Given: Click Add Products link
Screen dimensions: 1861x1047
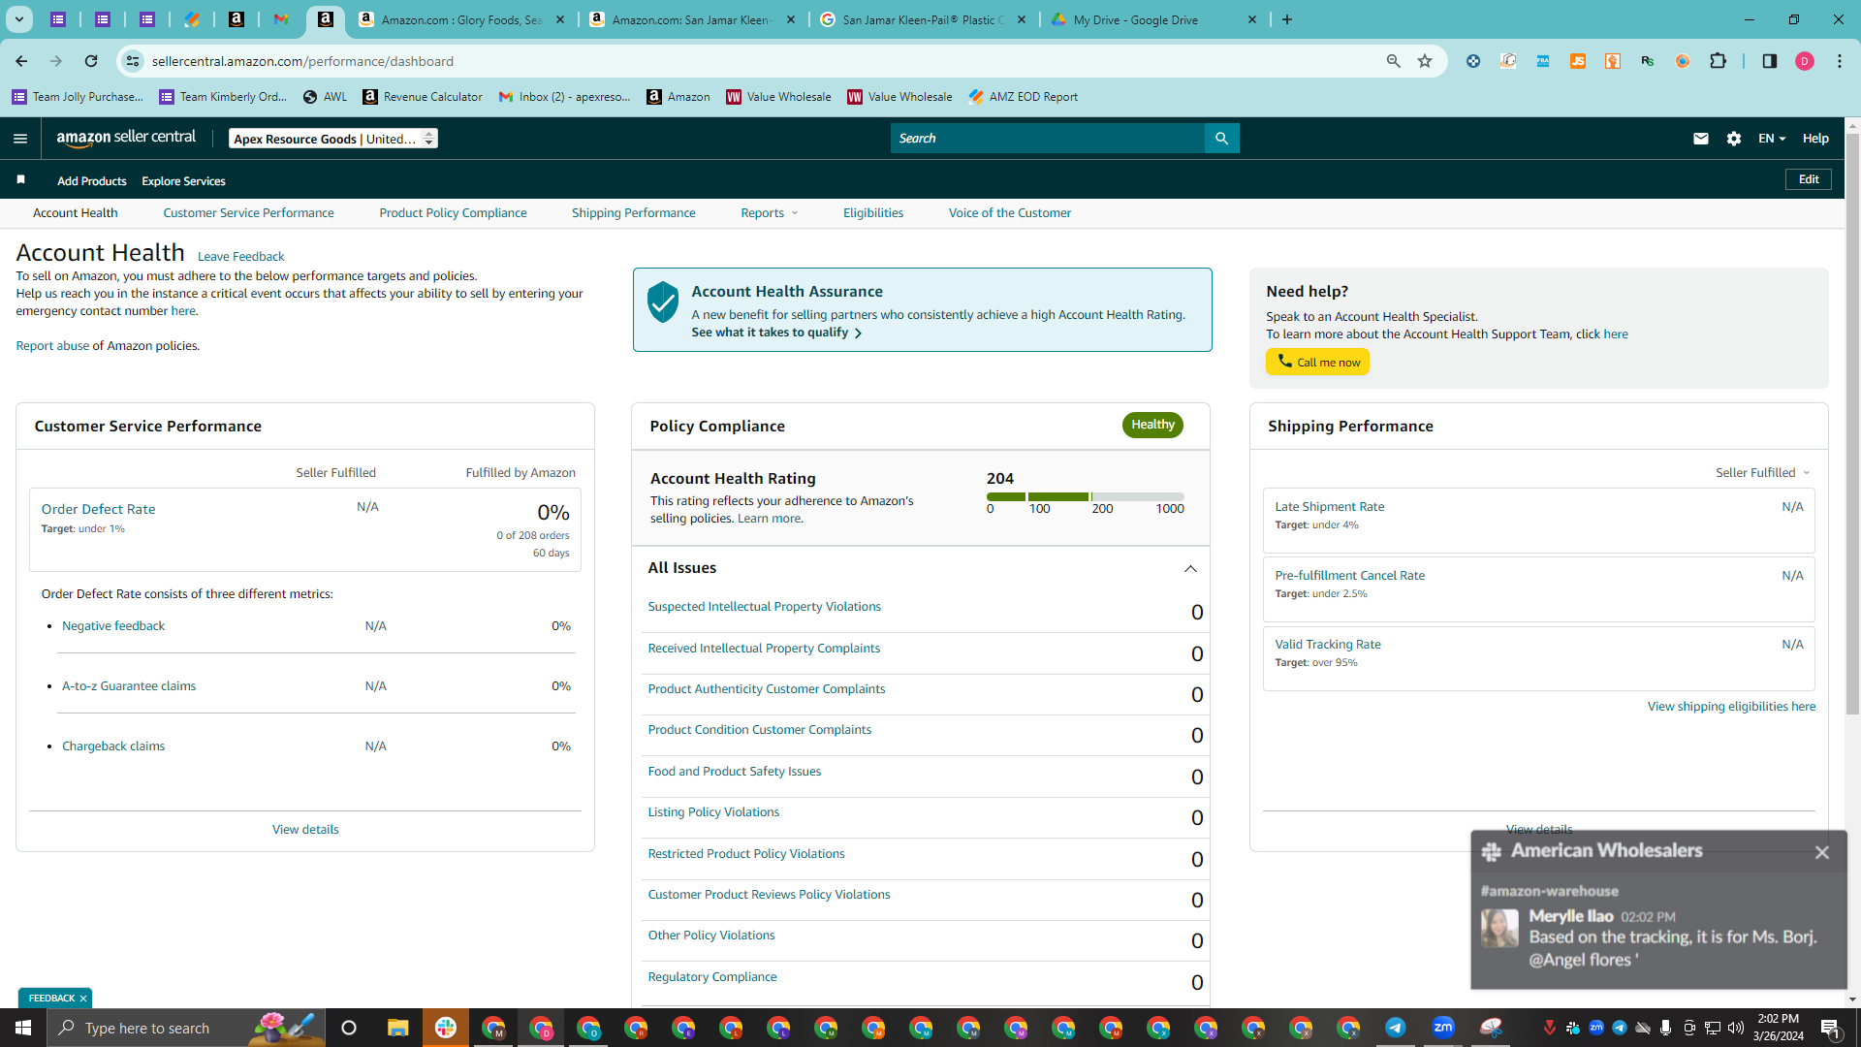Looking at the screenshot, I should tap(92, 181).
